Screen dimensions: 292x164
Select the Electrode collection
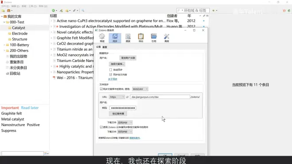pyautogui.click(x=19, y=34)
